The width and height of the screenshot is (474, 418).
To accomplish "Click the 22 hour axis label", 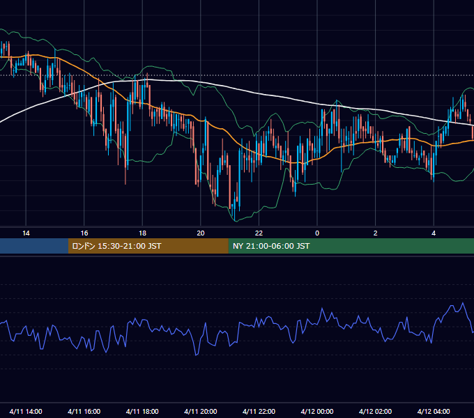I will (259, 233).
